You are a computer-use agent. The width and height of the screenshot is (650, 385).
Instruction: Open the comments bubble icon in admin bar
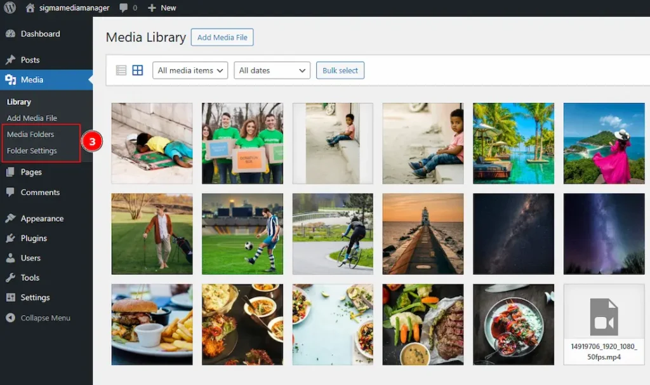(123, 8)
